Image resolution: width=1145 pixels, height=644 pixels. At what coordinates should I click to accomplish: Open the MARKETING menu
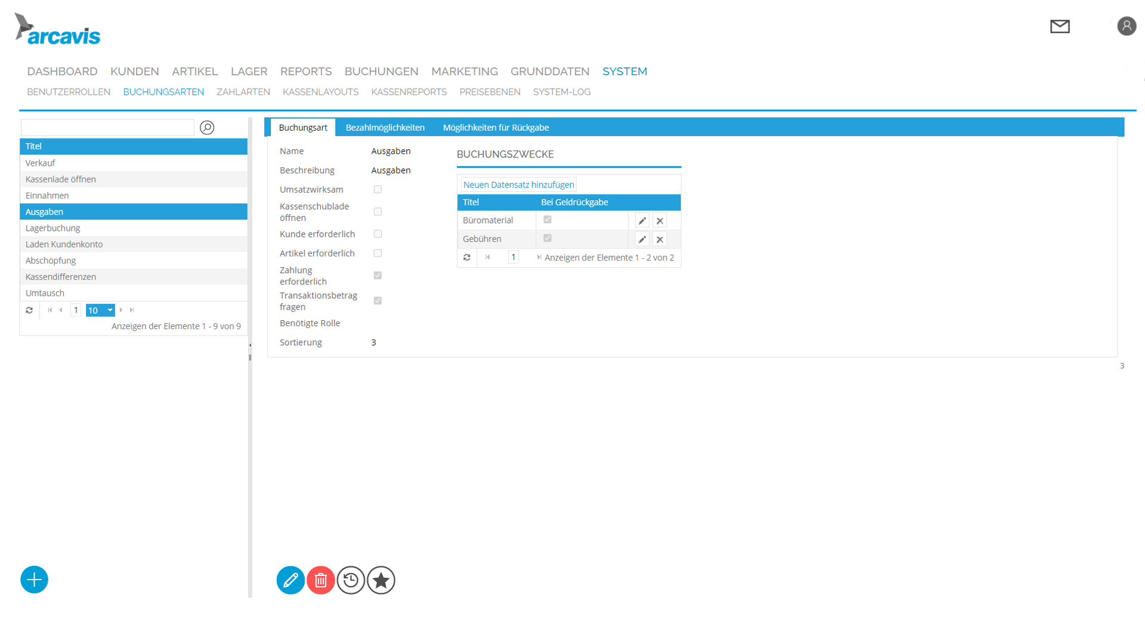(x=465, y=72)
